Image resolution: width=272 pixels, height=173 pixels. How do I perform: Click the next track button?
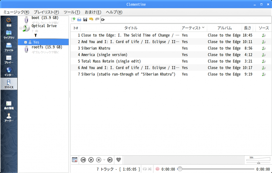(x=110, y=160)
